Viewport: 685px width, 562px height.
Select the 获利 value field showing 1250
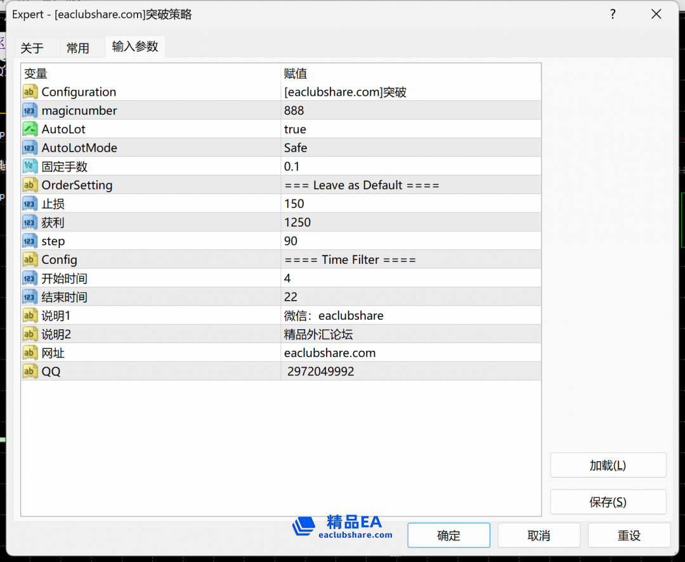(x=406, y=222)
